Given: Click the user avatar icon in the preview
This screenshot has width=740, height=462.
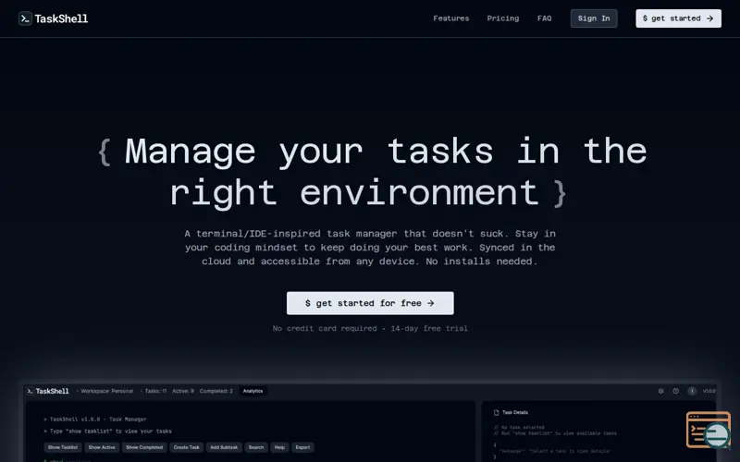Looking at the screenshot, I should coord(692,391).
